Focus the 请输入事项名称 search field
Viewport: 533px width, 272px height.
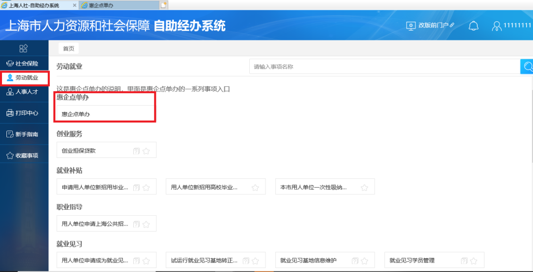pyautogui.click(x=385, y=67)
